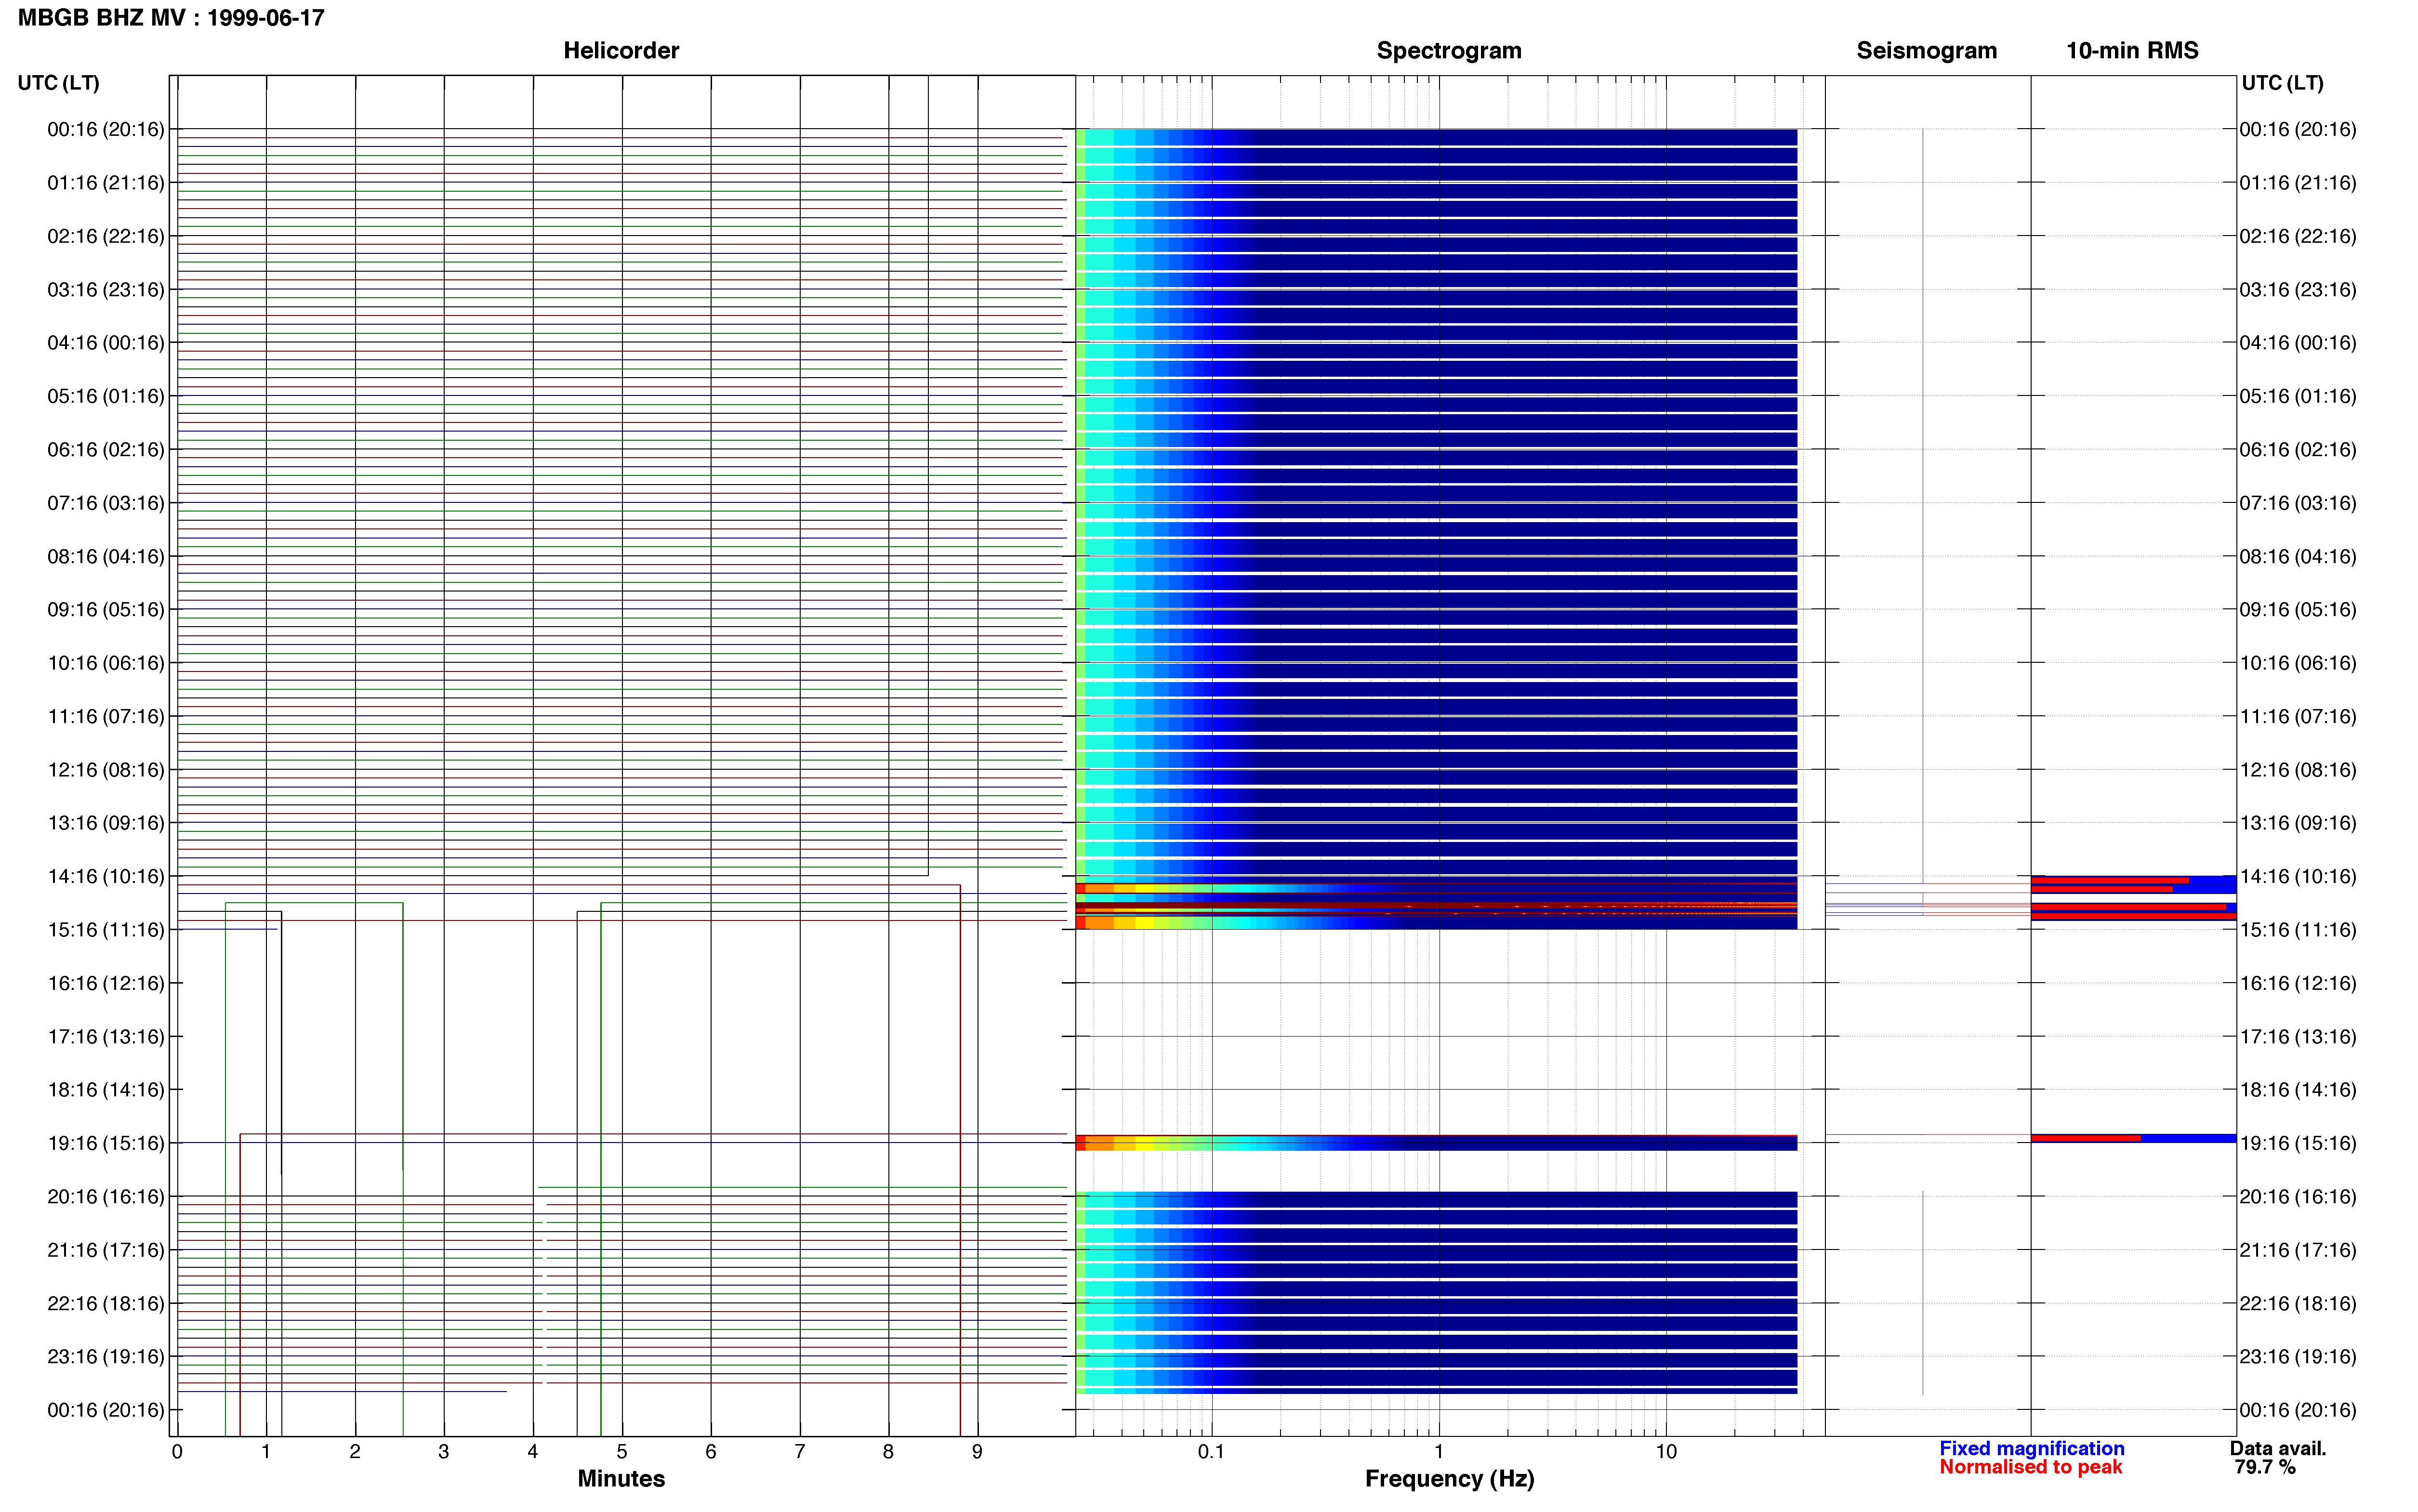The width and height of the screenshot is (2418, 1512).
Task: Click the left time label "13:16 (09:16)"
Action: pyautogui.click(x=106, y=823)
